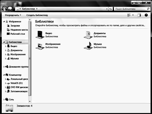Screen dimensions: 152x114
Task: Click the search magnifier icon
Action: tap(148, 9)
